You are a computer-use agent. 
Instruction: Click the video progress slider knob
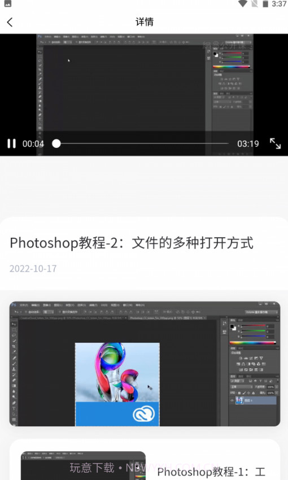pyautogui.click(x=56, y=143)
